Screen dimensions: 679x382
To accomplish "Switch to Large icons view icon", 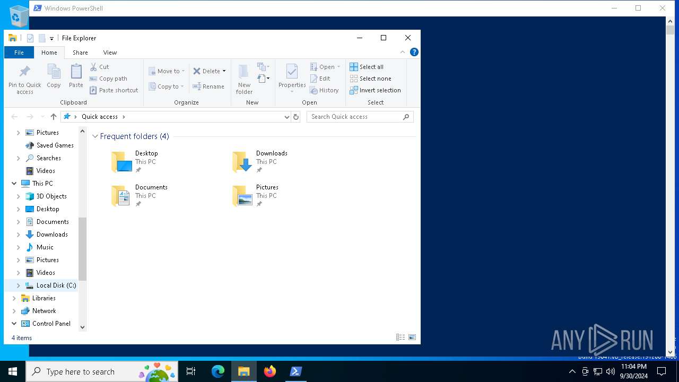I will [412, 337].
